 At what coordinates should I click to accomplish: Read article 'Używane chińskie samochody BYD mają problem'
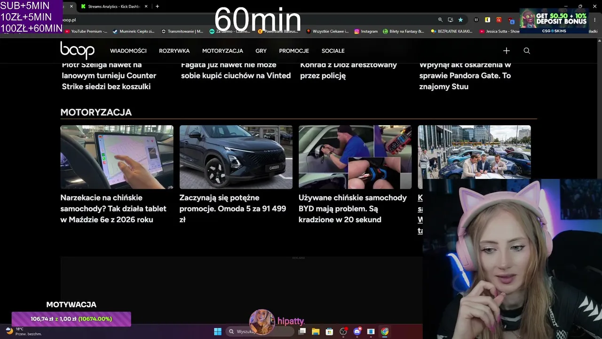click(353, 209)
